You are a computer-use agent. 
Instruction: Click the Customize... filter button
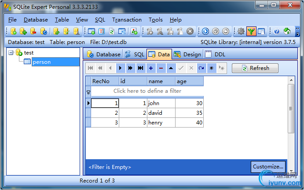point(268,167)
